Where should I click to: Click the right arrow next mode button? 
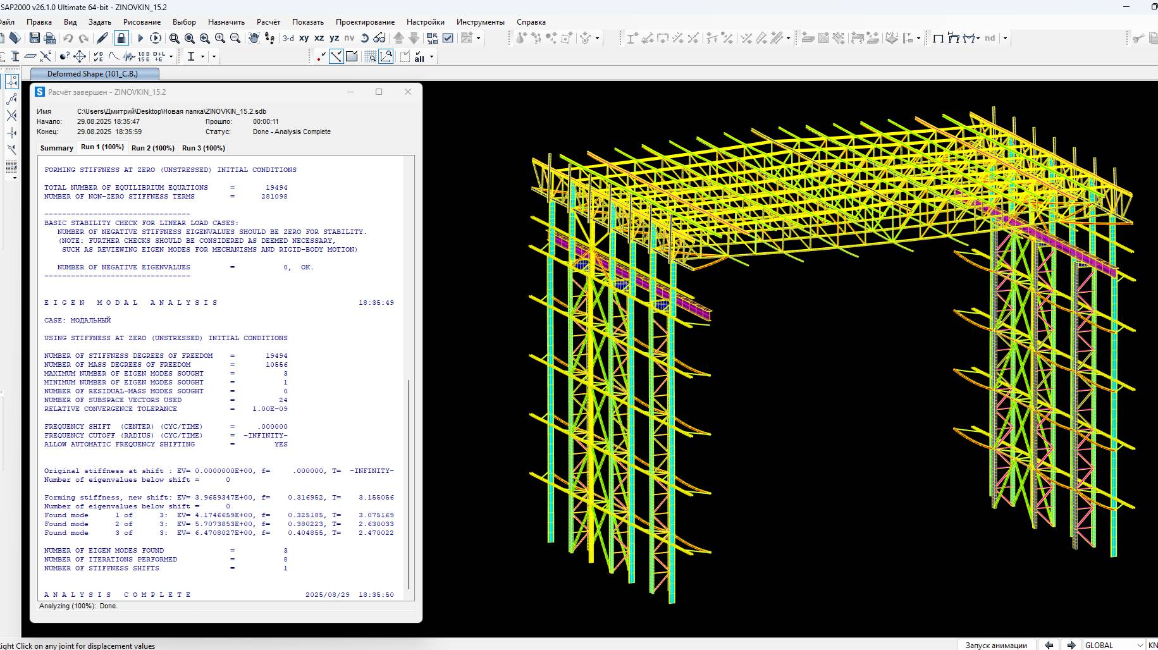pos(1071,645)
